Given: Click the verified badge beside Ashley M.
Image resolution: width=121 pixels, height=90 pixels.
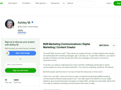Looking at the screenshot, I should tap(32, 22).
